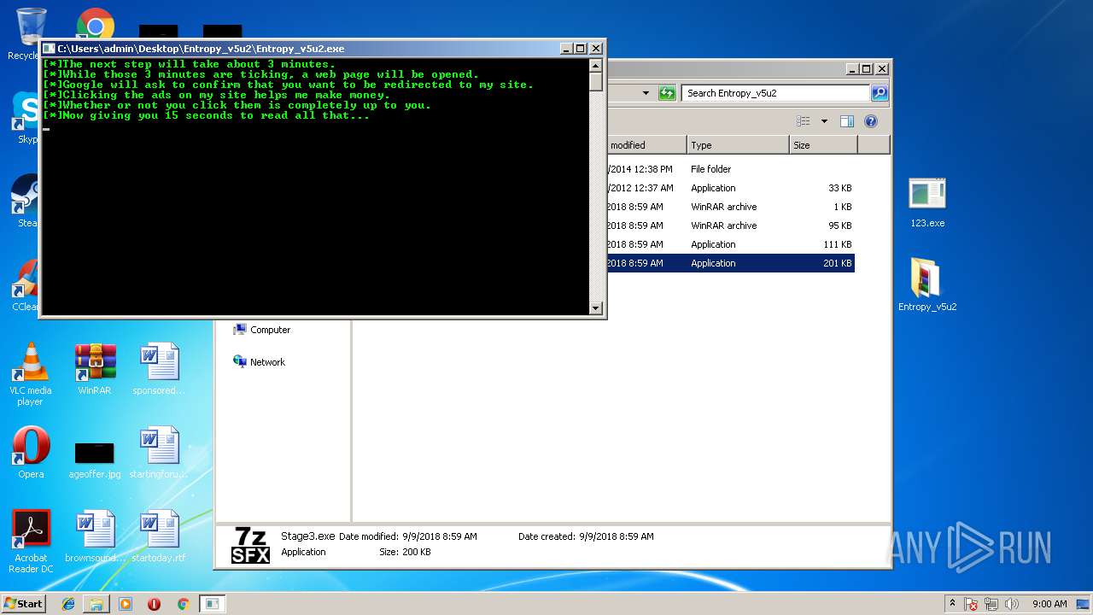Open the Recycle Bin
The height and width of the screenshot is (615, 1093).
(26, 34)
